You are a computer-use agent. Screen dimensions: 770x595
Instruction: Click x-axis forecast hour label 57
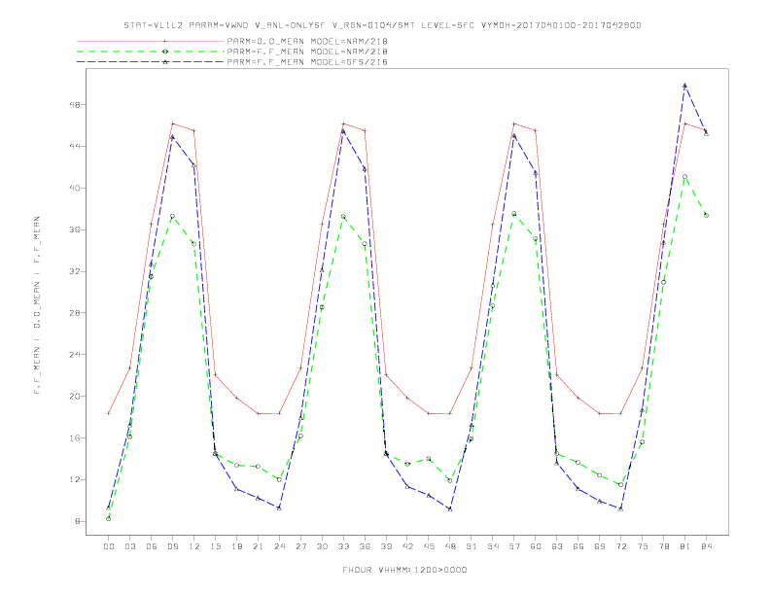coord(514,546)
